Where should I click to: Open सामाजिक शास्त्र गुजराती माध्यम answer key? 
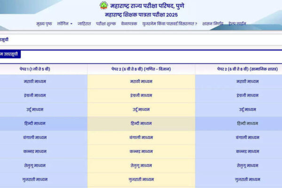[248, 180]
